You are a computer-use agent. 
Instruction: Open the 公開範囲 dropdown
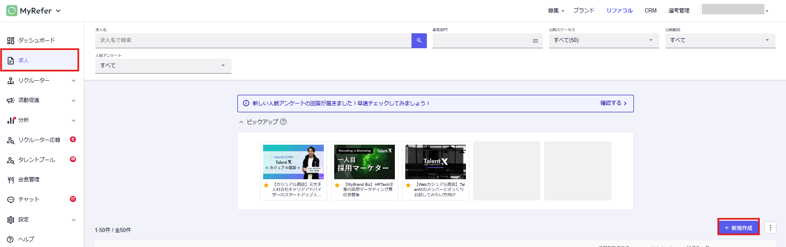(x=720, y=40)
